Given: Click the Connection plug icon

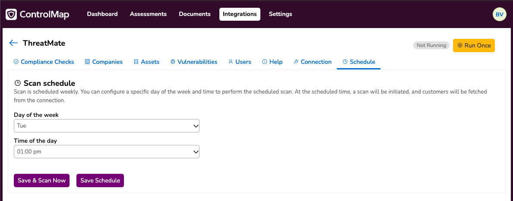Looking at the screenshot, I should click(x=296, y=62).
